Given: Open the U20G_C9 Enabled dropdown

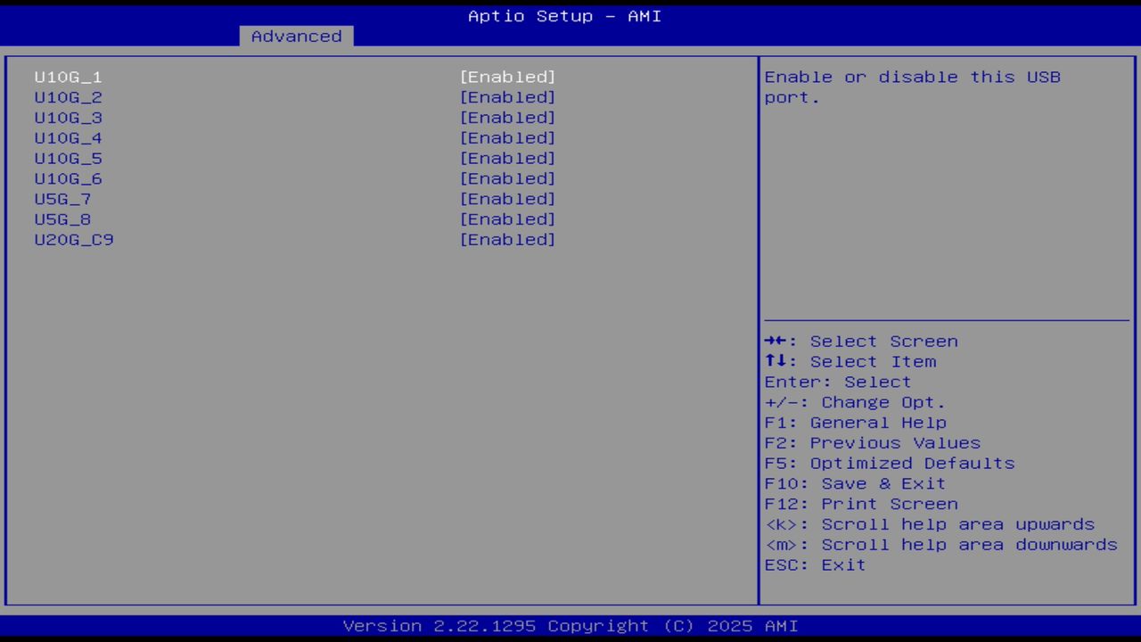Looking at the screenshot, I should [x=507, y=239].
